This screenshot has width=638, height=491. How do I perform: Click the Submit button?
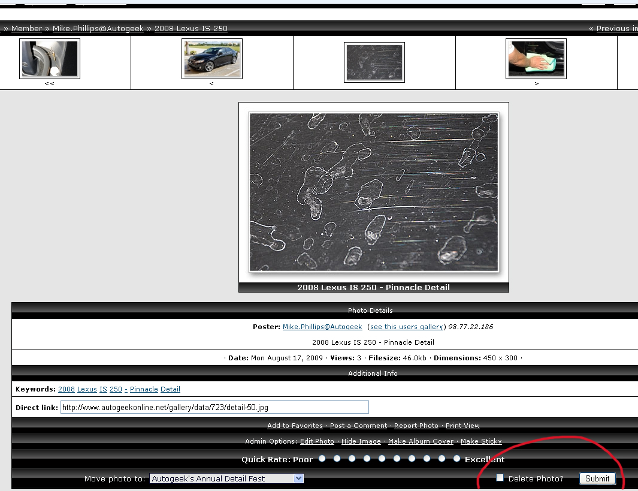tap(597, 479)
